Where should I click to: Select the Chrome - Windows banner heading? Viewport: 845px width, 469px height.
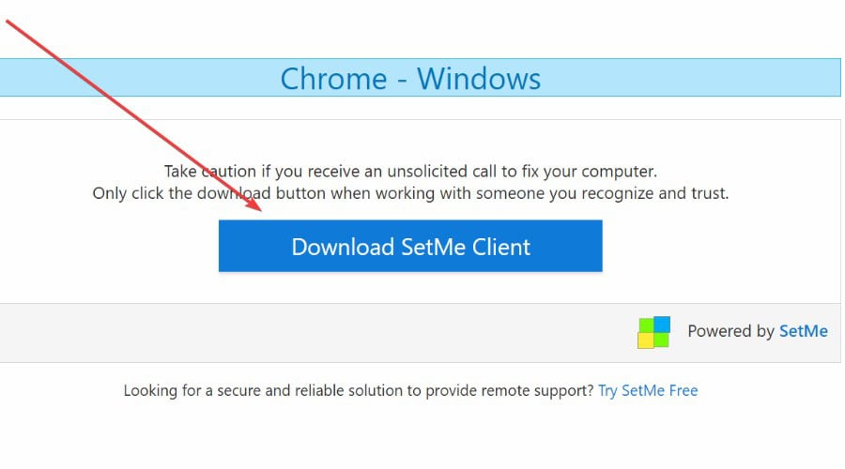[410, 79]
